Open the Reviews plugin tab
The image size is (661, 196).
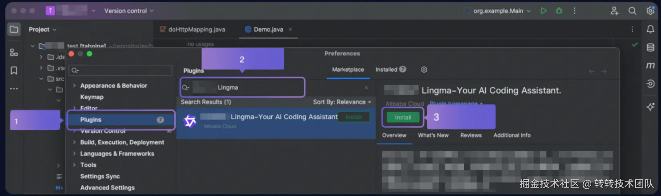471,135
